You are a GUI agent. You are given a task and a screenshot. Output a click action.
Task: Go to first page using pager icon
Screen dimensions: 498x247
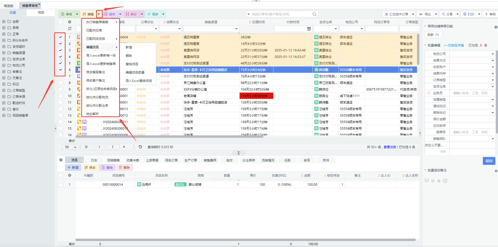(86, 147)
